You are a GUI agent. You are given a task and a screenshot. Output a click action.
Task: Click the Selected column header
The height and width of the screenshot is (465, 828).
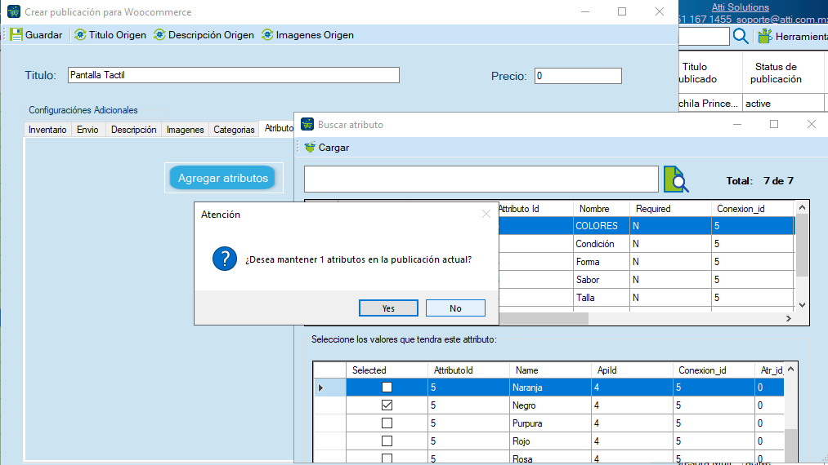(387, 370)
